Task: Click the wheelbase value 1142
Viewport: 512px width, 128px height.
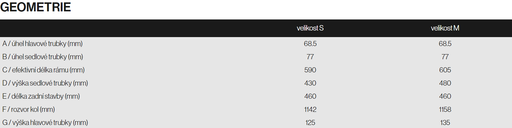Action: point(310,109)
